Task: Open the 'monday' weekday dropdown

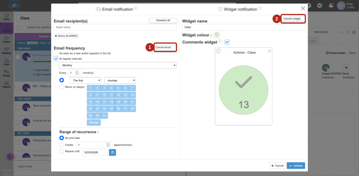Action: click(x=120, y=80)
